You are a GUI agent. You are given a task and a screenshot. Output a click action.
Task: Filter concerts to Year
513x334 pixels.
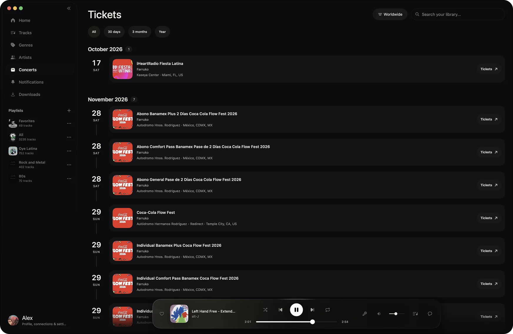pyautogui.click(x=162, y=32)
